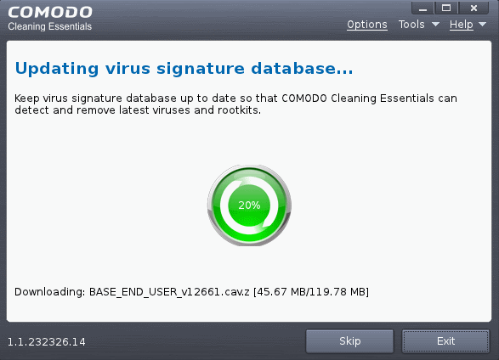
Task: Expand the Tools dropdown arrow
Action: [x=435, y=25]
